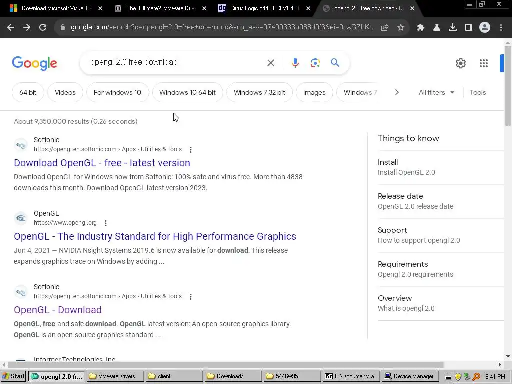Open Google quick settings gear
This screenshot has width=512, height=384.
pos(461,63)
